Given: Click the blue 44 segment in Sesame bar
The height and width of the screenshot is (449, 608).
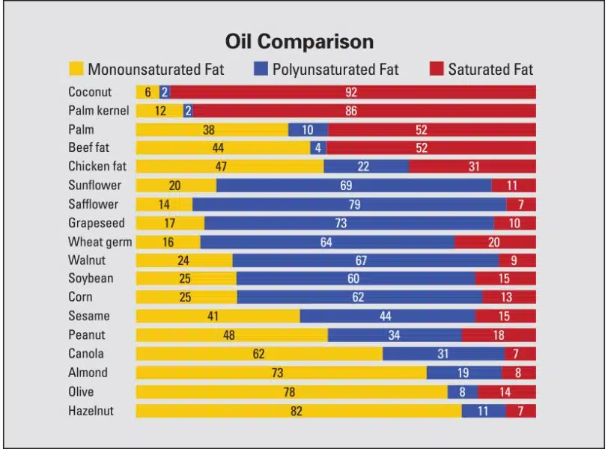Looking at the screenshot, I should coord(387,316).
